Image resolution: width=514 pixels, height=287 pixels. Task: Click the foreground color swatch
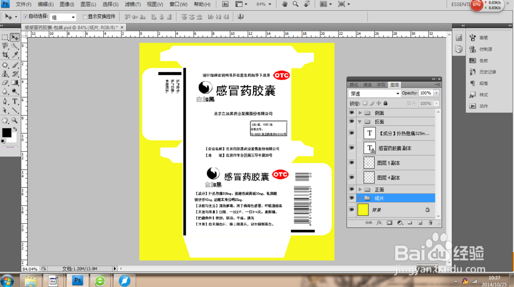click(6, 133)
